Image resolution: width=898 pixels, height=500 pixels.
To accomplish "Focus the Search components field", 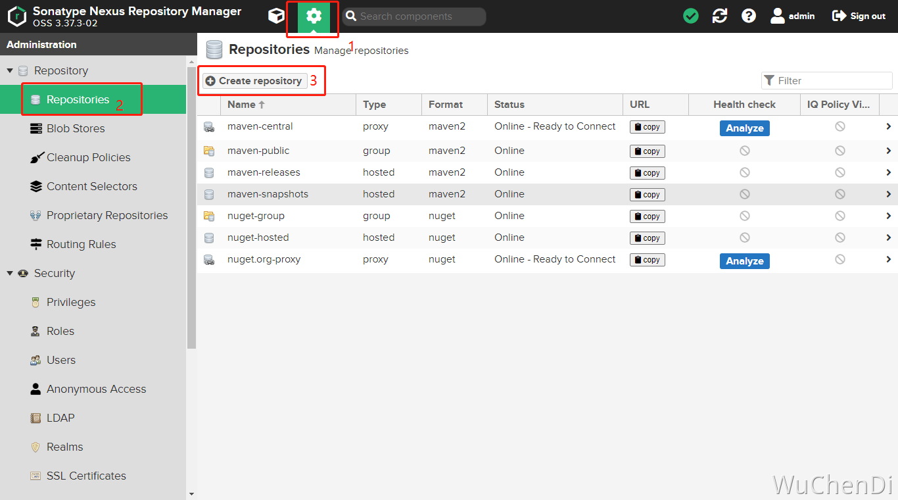I will click(414, 16).
